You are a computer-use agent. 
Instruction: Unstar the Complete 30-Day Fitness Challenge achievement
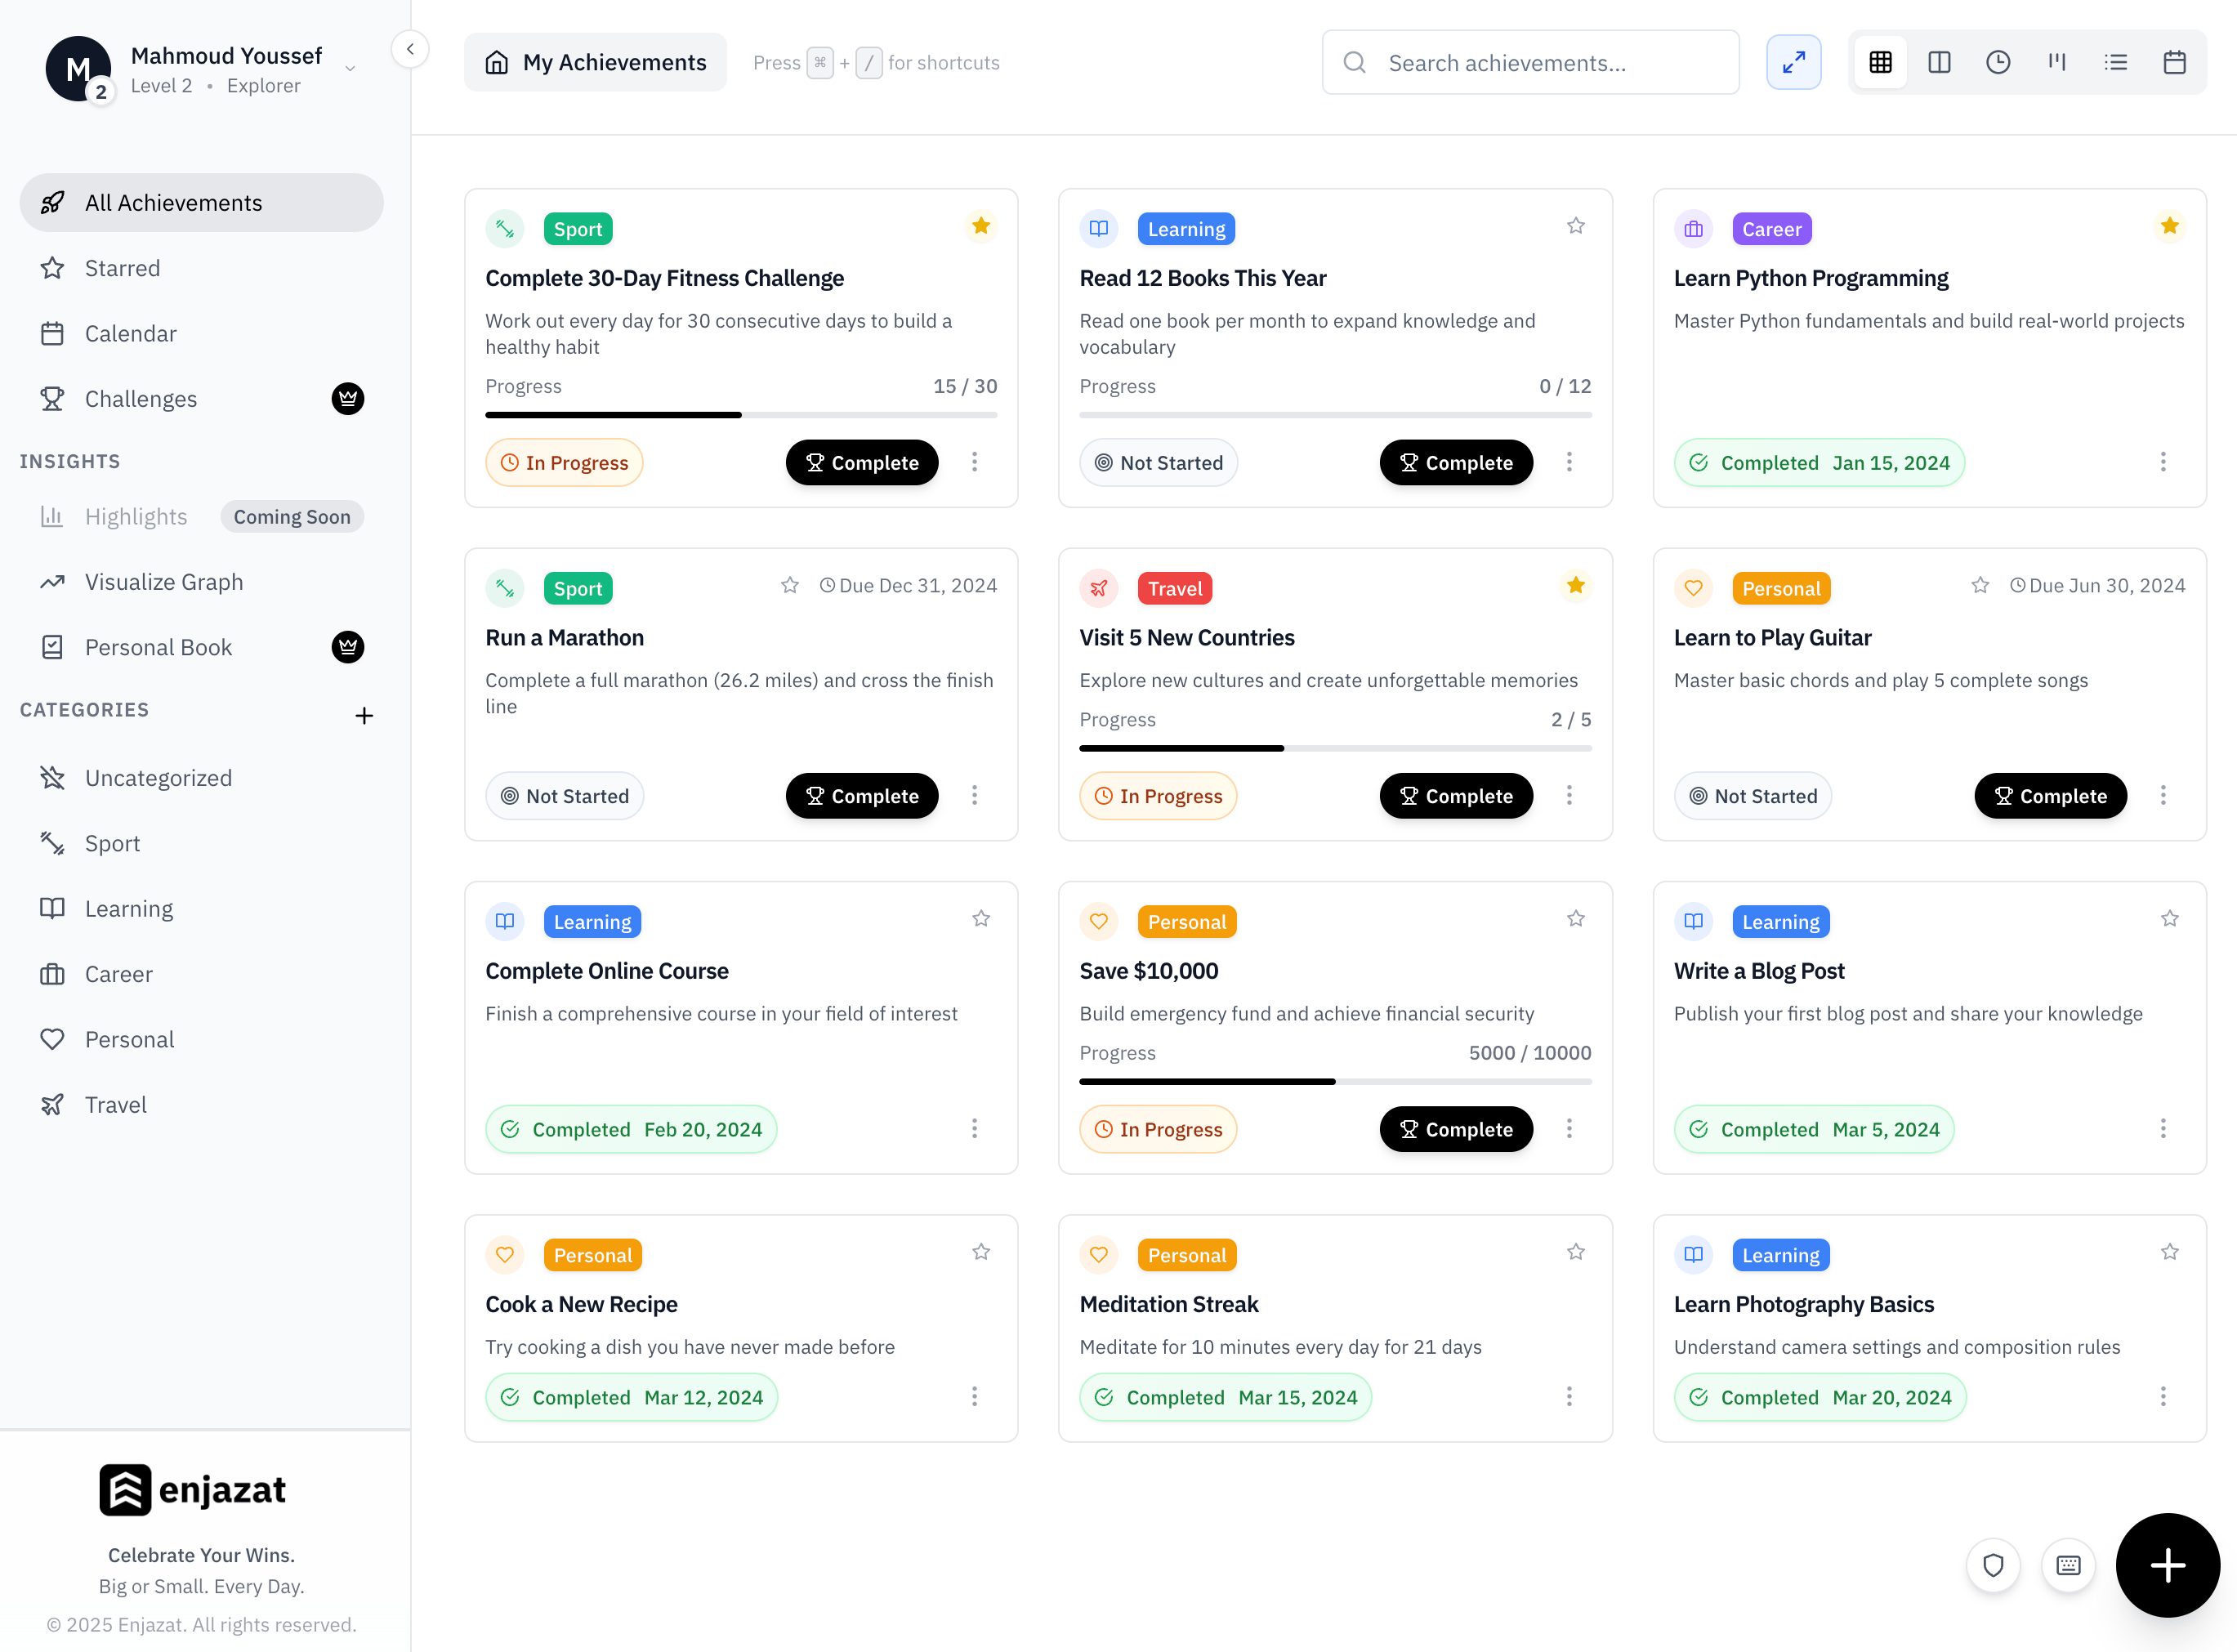click(981, 226)
